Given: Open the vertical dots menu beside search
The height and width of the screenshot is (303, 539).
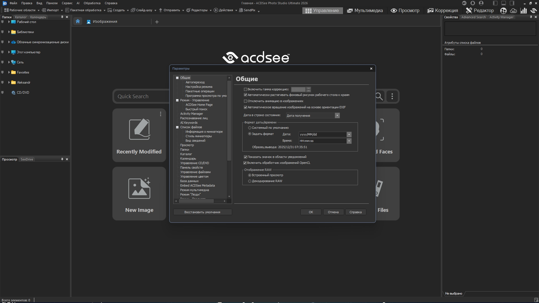Looking at the screenshot, I should pos(392,96).
